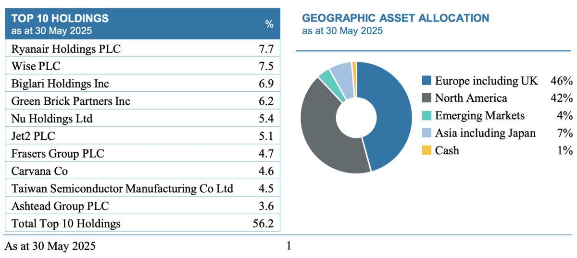
Task: Click the 1% legend value
Action: click(x=565, y=150)
